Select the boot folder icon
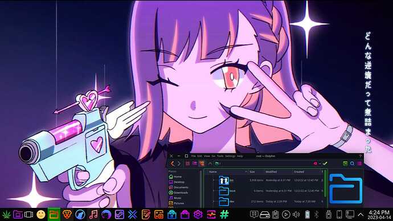The width and height of the screenshot is (393, 221). (x=224, y=191)
